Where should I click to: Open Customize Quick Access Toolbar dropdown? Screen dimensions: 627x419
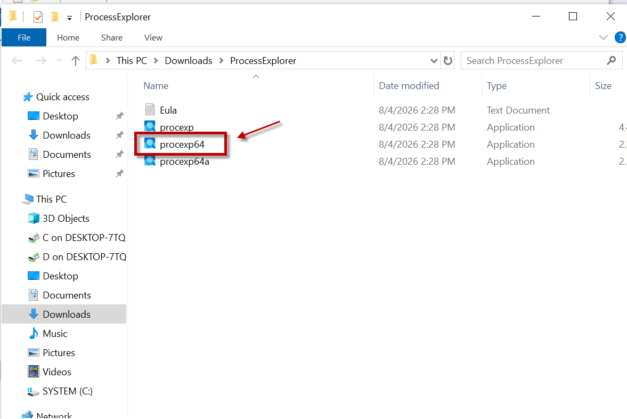click(x=69, y=18)
